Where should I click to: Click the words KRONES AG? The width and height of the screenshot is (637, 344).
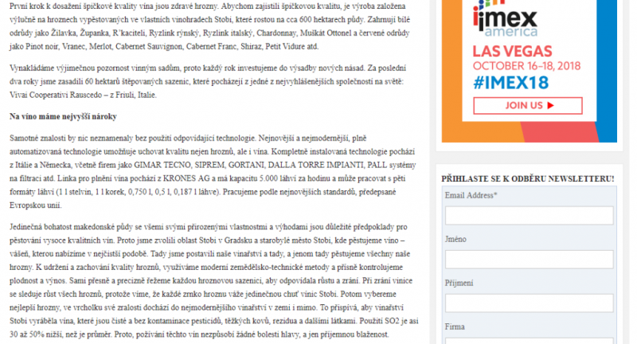click(x=186, y=178)
